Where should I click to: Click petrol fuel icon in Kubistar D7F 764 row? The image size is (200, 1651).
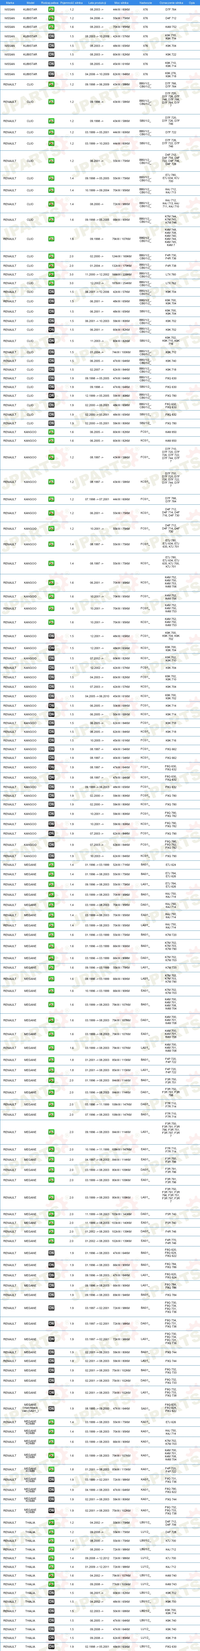point(51,10)
